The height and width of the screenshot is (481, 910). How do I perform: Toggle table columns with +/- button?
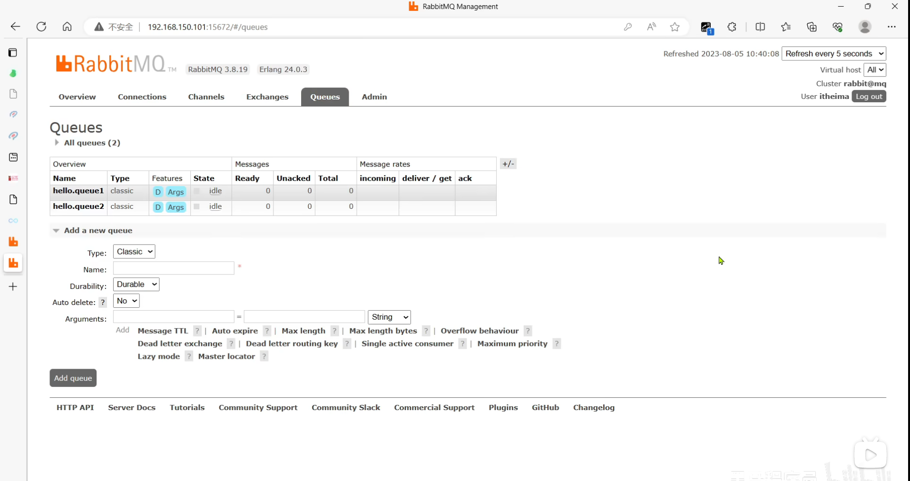point(508,164)
